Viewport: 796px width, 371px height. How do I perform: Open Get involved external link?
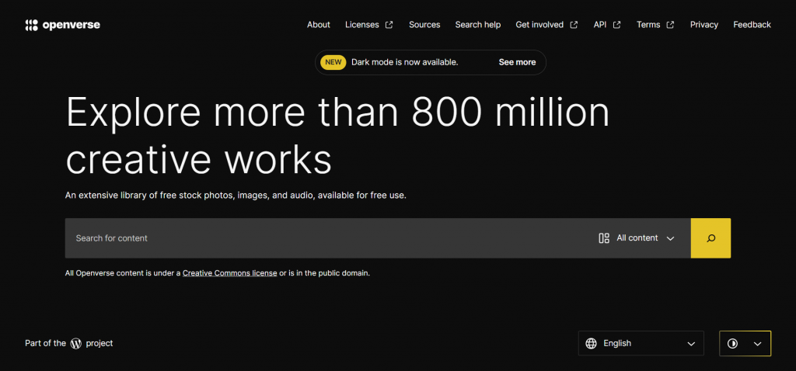[546, 25]
